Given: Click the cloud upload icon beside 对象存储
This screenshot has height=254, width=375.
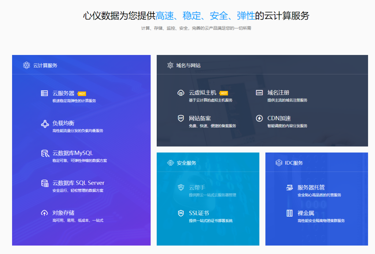Looking at the screenshot, I should click(44, 213).
